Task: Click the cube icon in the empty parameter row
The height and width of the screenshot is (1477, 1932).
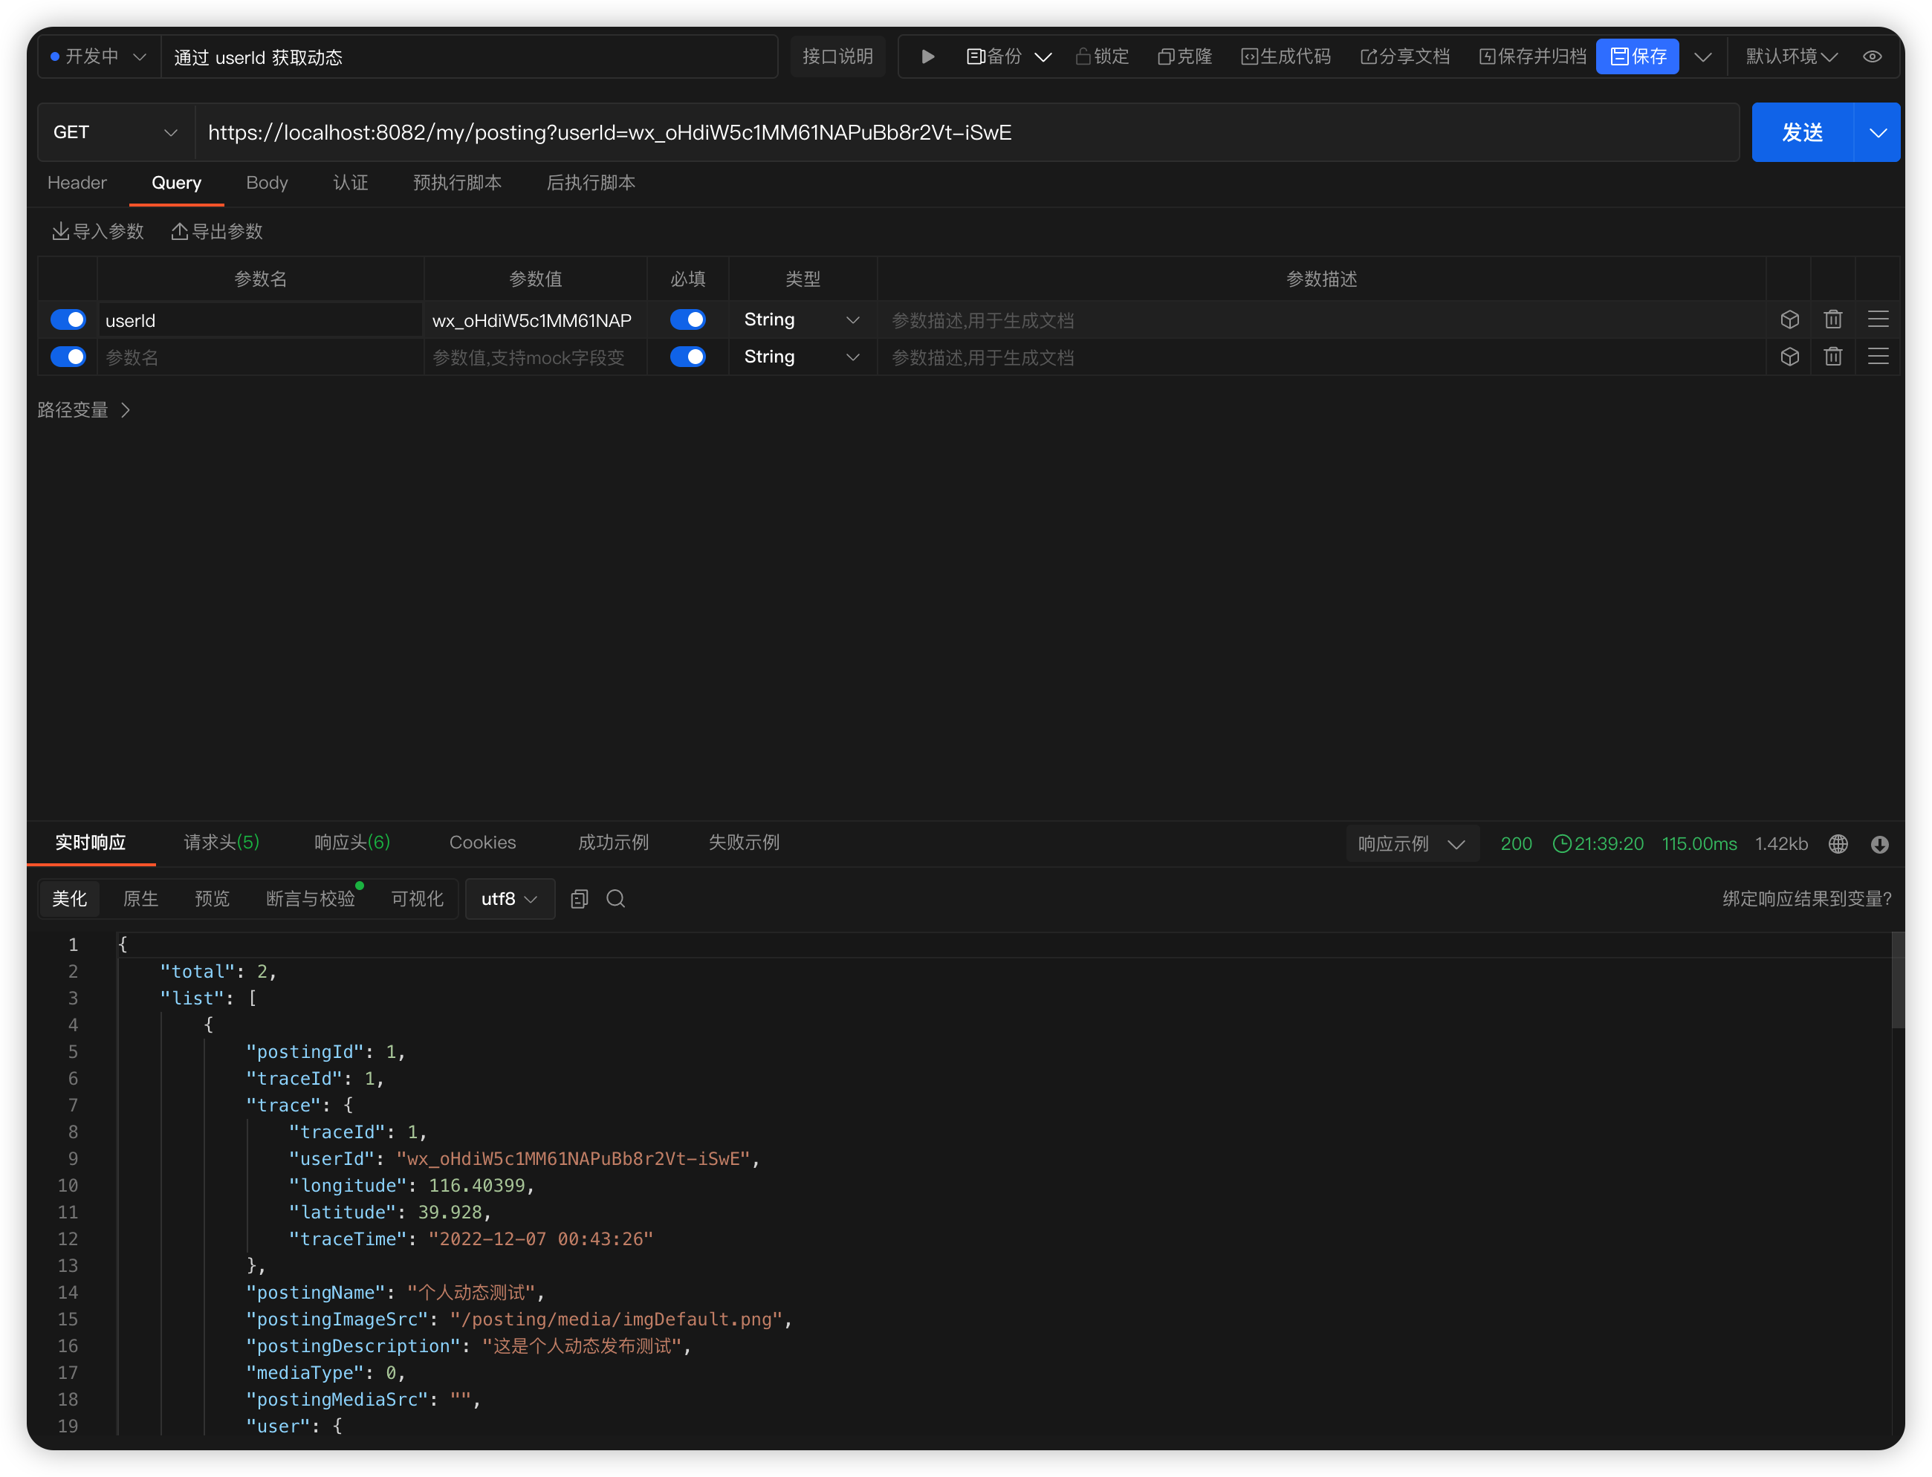Action: tap(1789, 357)
